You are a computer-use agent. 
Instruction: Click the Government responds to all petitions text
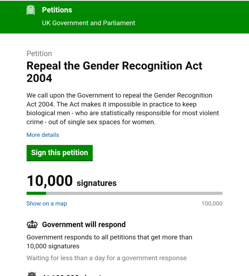(109, 241)
